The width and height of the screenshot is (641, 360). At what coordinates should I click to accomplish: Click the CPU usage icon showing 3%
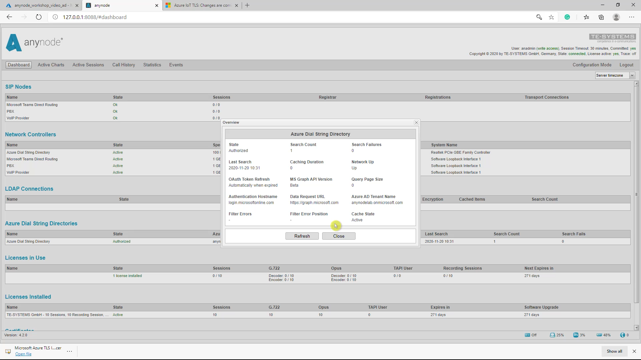[576, 335]
